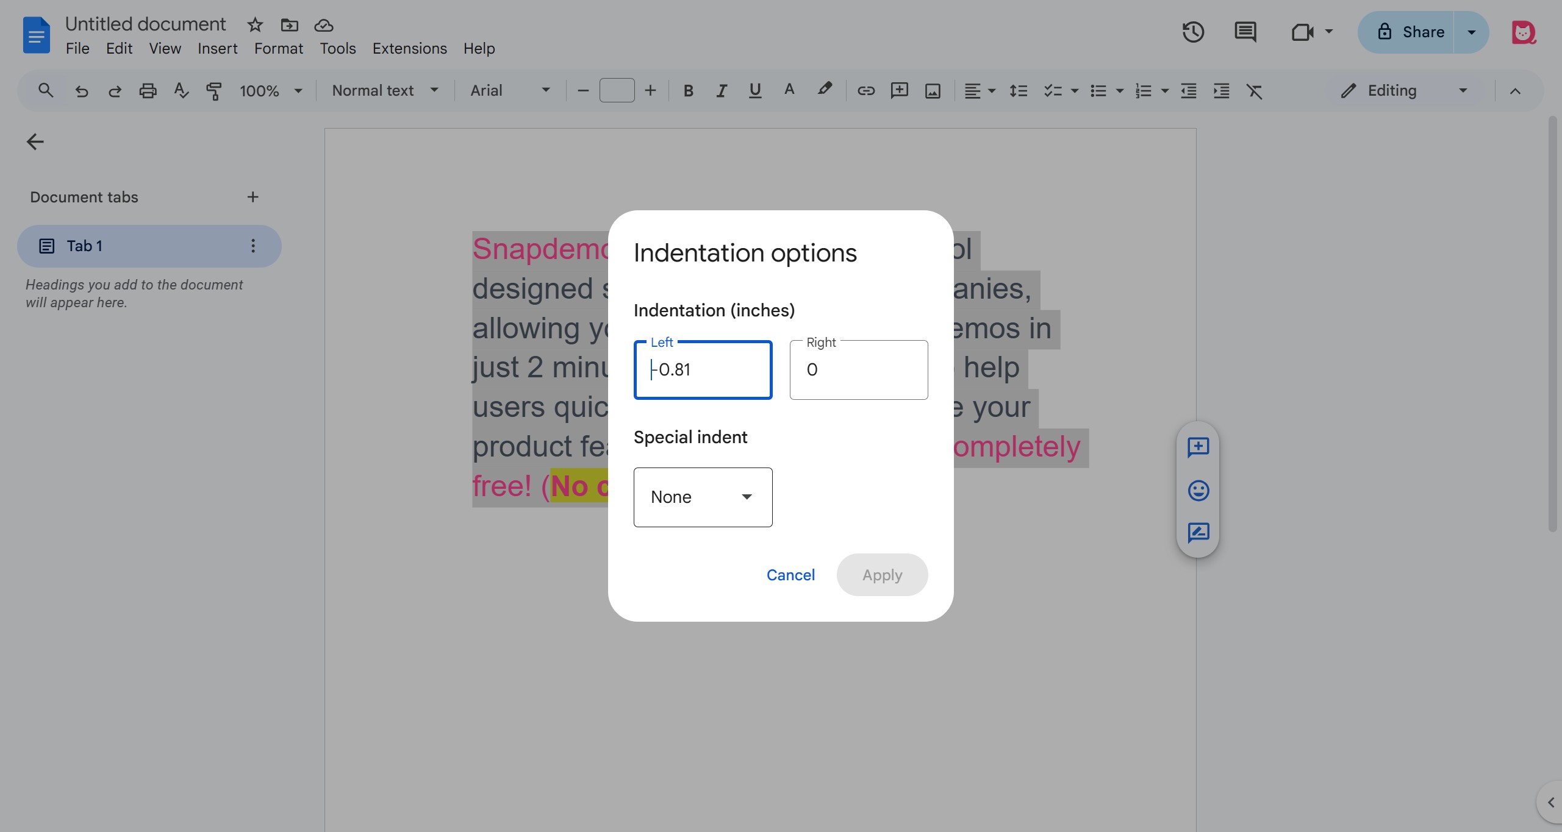Open the text alignment dropdown
The height and width of the screenshot is (832, 1562).
click(x=979, y=91)
